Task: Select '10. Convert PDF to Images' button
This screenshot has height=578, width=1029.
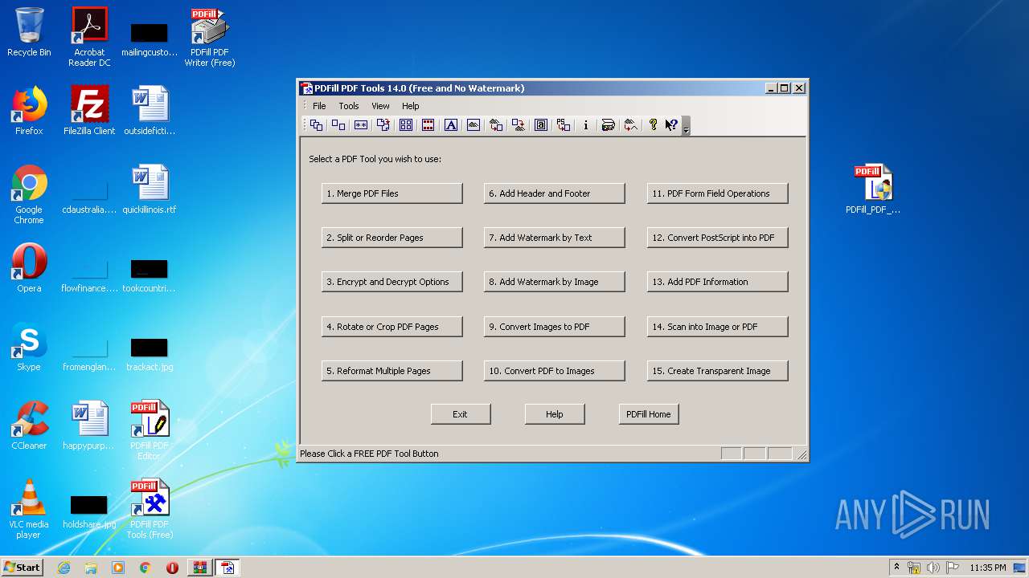Action: point(555,371)
